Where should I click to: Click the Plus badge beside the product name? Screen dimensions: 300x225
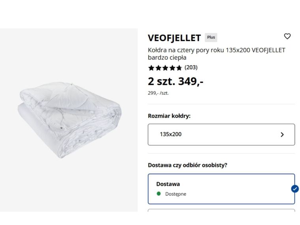[211, 37]
